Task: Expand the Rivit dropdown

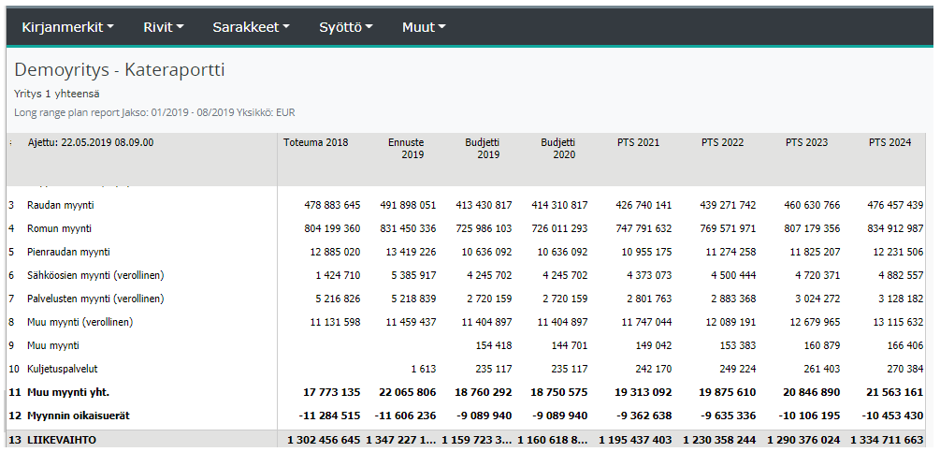Action: [x=163, y=27]
